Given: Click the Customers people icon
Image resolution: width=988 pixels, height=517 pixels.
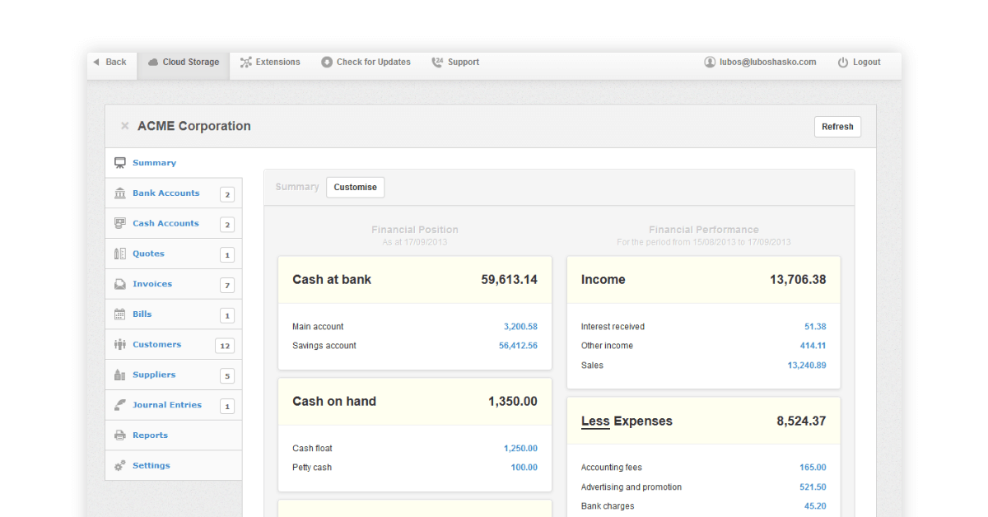Looking at the screenshot, I should (x=120, y=344).
